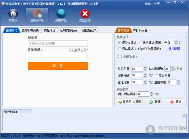Click the 监控周期 value field

137,82
